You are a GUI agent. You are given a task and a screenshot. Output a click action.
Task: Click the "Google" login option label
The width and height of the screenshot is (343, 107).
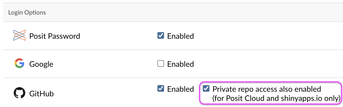[41, 64]
